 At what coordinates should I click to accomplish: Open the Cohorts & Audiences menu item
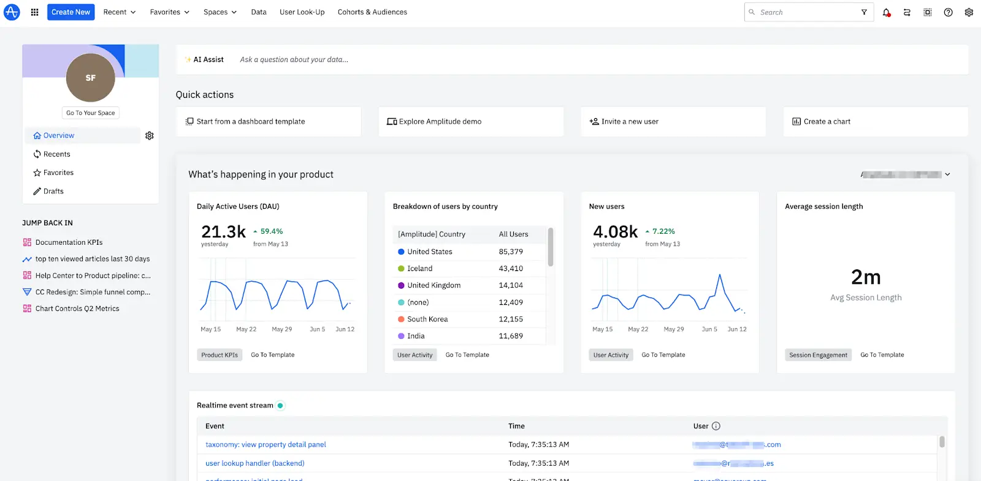(x=372, y=12)
